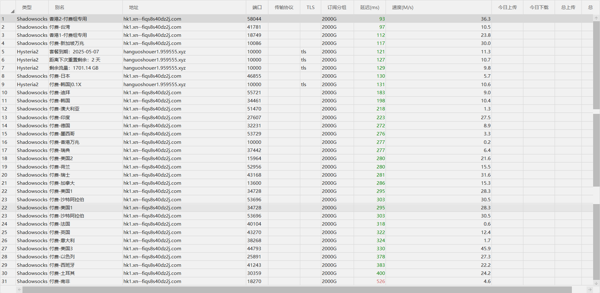Click the select-all corner triangle
This screenshot has height=293, width=600.
12,11
